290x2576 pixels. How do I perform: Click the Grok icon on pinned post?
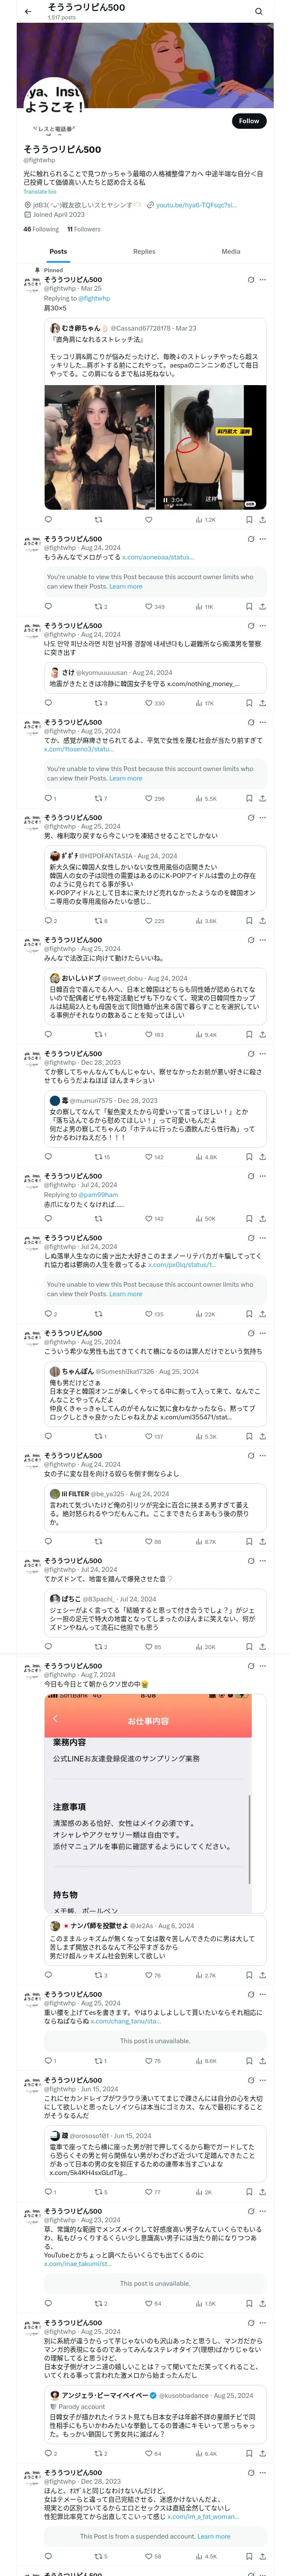point(250,280)
